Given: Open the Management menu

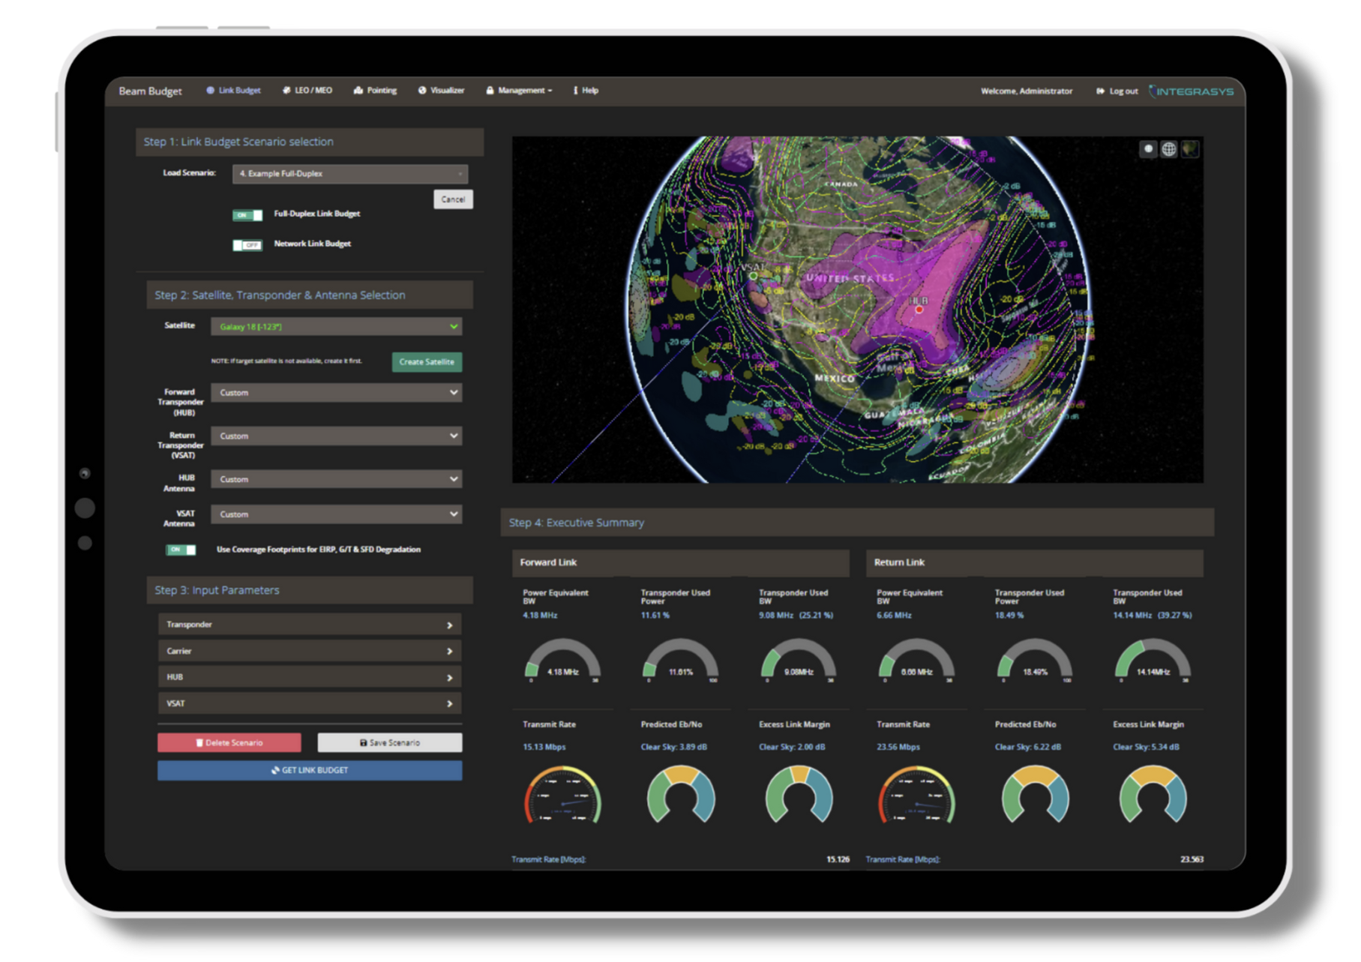Looking at the screenshot, I should 519,90.
